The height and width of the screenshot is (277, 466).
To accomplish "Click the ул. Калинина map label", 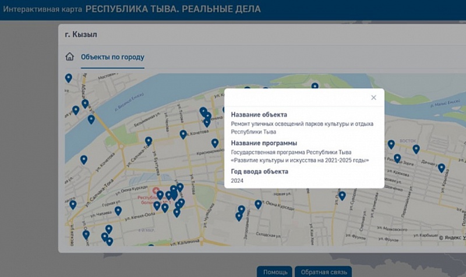I will point(185,242).
